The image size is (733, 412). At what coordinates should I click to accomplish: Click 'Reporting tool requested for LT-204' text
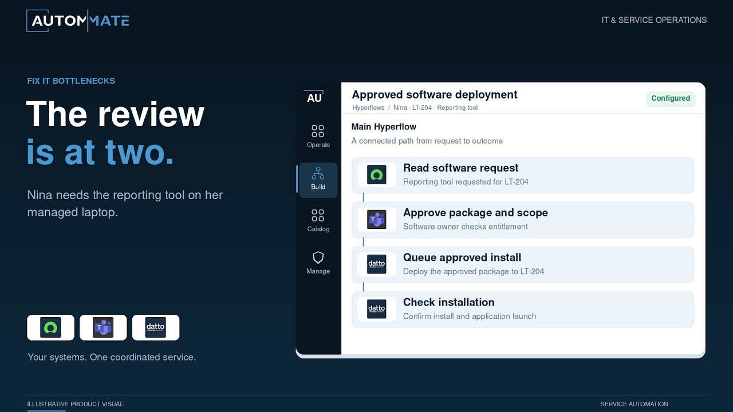466,182
